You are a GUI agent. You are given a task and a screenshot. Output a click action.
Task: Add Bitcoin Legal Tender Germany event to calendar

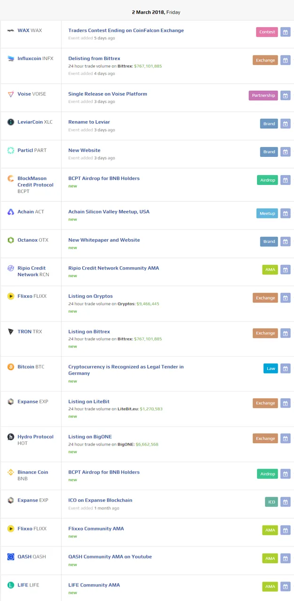point(285,368)
